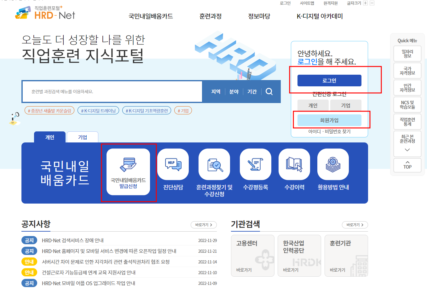The width and height of the screenshot is (427, 300).
Task: Select the 개인 tab above card panel
Action: click(x=50, y=137)
